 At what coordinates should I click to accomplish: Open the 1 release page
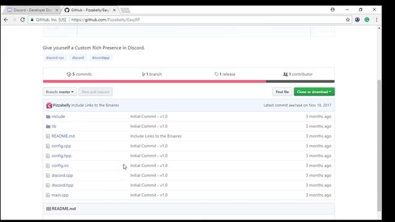coord(225,74)
